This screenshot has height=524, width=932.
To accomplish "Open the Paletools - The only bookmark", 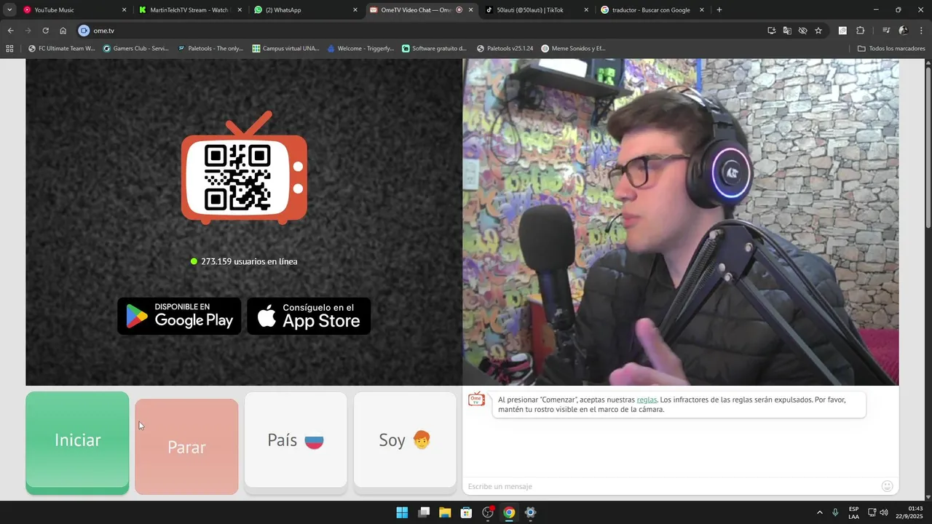I will click(x=210, y=49).
